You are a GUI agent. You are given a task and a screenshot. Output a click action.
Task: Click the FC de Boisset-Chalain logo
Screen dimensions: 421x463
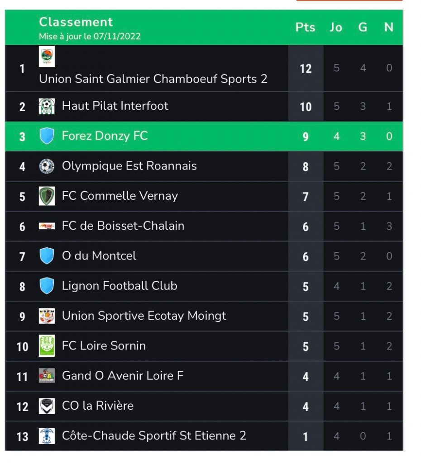click(47, 226)
